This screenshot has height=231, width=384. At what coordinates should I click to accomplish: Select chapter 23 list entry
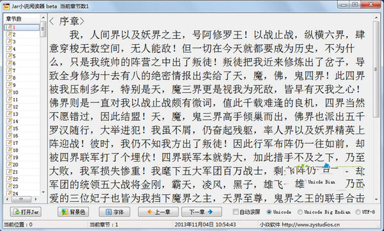(22, 186)
